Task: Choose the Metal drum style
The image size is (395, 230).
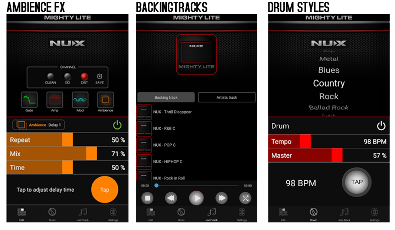Action: (x=329, y=59)
